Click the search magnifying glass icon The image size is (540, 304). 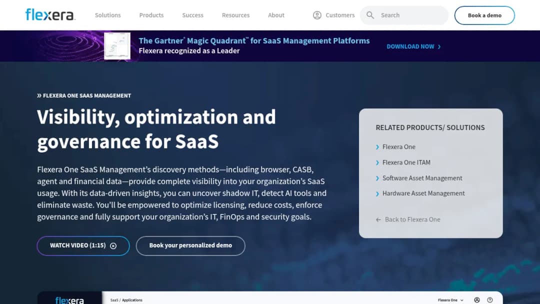(x=370, y=15)
